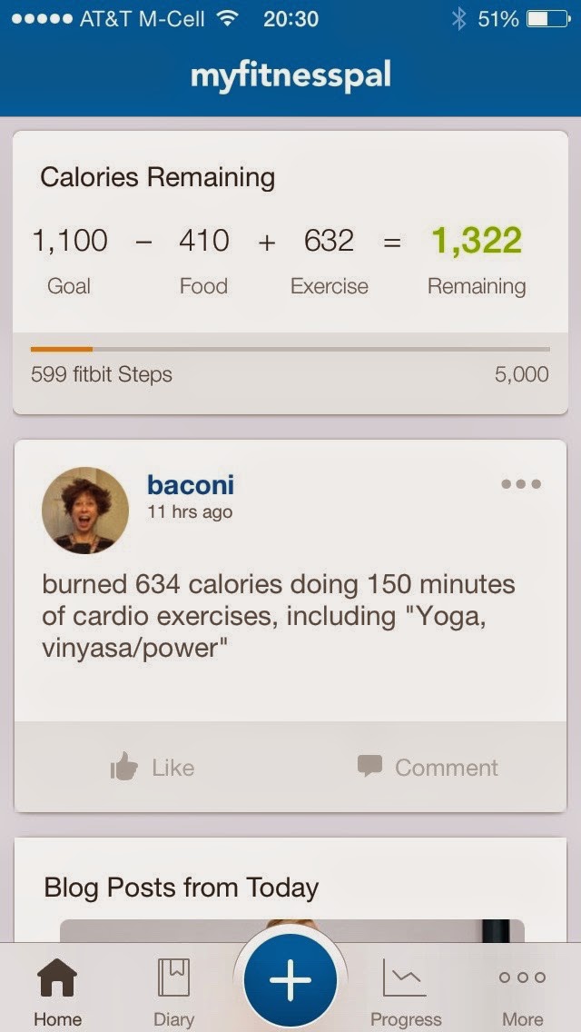Tap the 410 Food calories value
Viewport: 581px width, 1032px height.
pos(203,241)
